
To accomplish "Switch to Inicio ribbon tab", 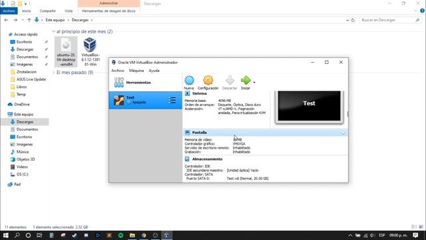I will pos(27,11).
